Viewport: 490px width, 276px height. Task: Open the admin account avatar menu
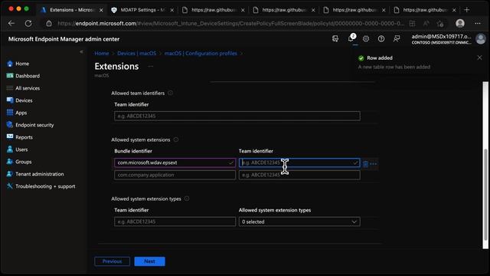coord(480,39)
